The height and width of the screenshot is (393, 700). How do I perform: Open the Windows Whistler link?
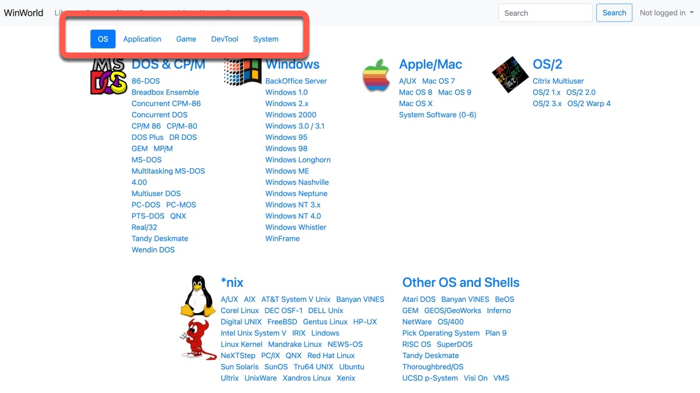tap(296, 227)
